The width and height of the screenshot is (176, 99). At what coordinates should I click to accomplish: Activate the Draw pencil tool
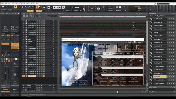pyautogui.click(x=29, y=7)
